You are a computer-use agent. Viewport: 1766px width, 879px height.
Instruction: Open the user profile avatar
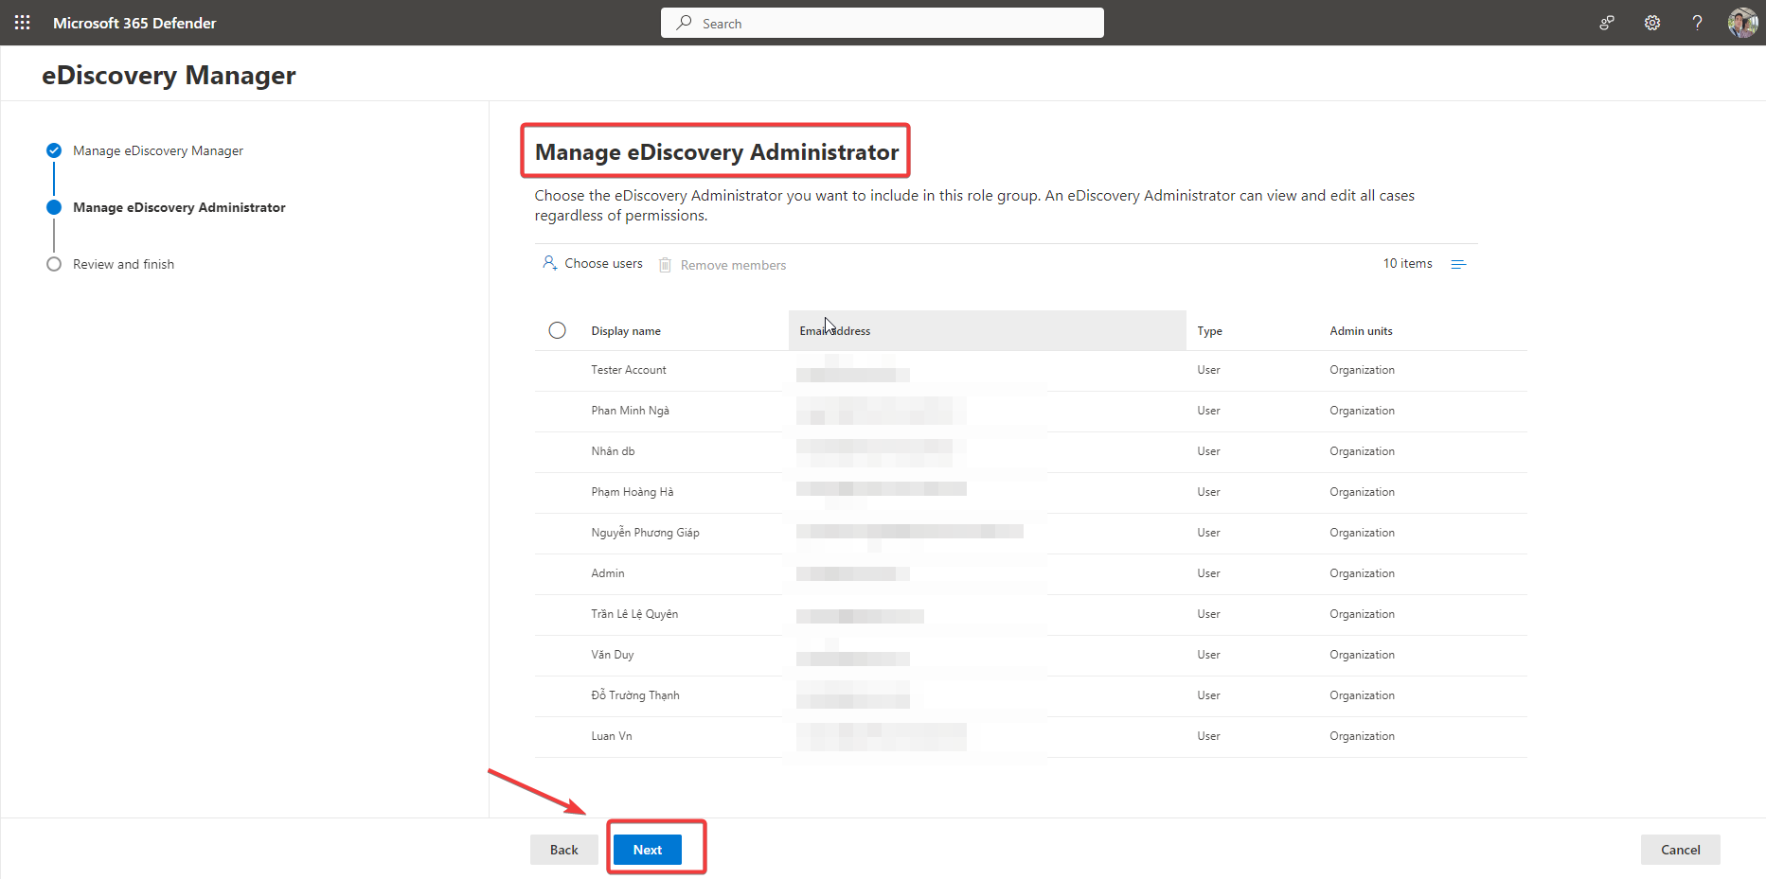point(1742,23)
